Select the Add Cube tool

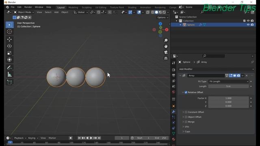(x=9, y=82)
